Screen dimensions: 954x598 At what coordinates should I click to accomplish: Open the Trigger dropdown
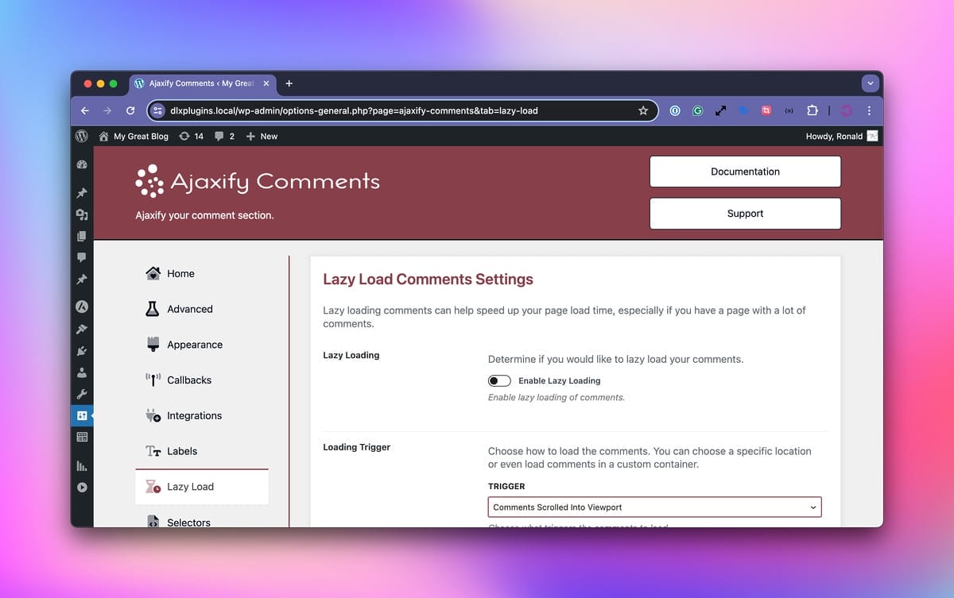(654, 507)
